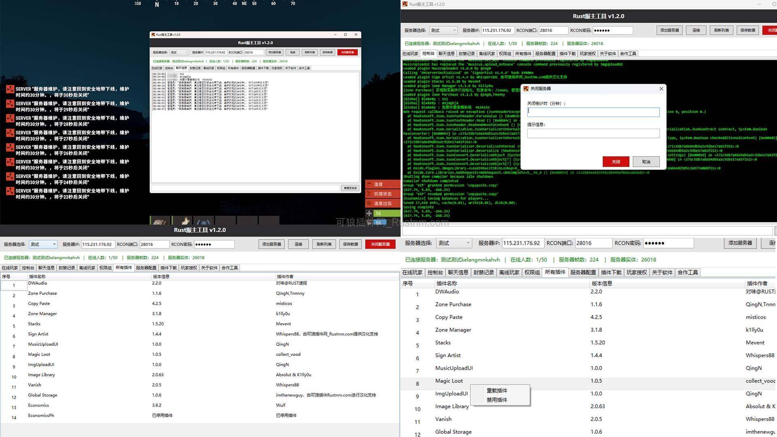Screen dimensions: 777x437
Task: Open the 服务器选择 测试 dropdown top right
Action: tap(444, 30)
